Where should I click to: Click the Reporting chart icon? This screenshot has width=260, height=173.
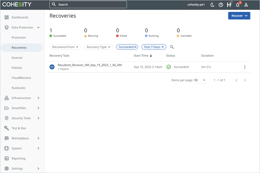(x=7, y=158)
